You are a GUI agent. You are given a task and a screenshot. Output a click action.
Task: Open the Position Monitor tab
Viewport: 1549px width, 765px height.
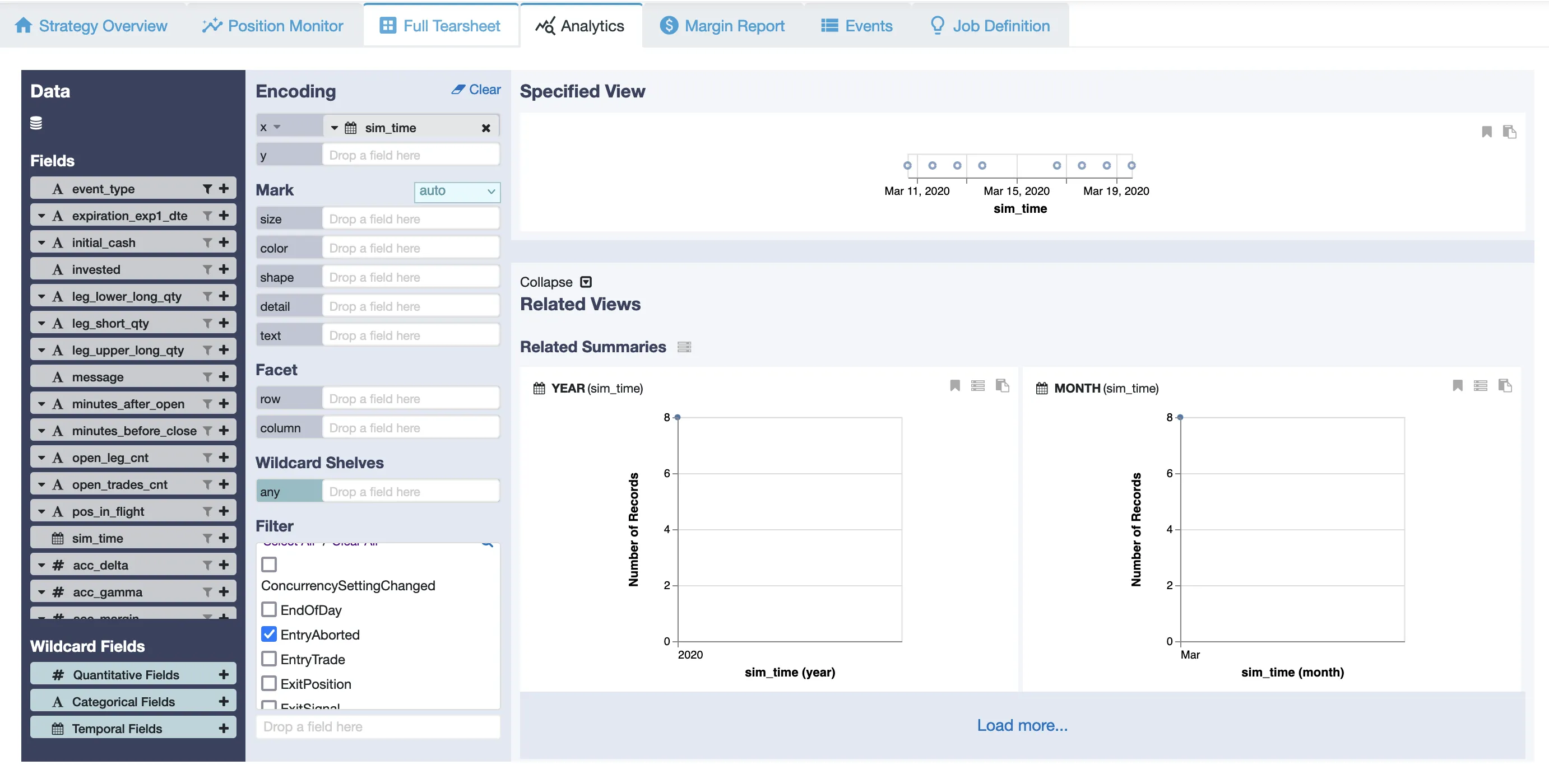pyautogui.click(x=273, y=26)
